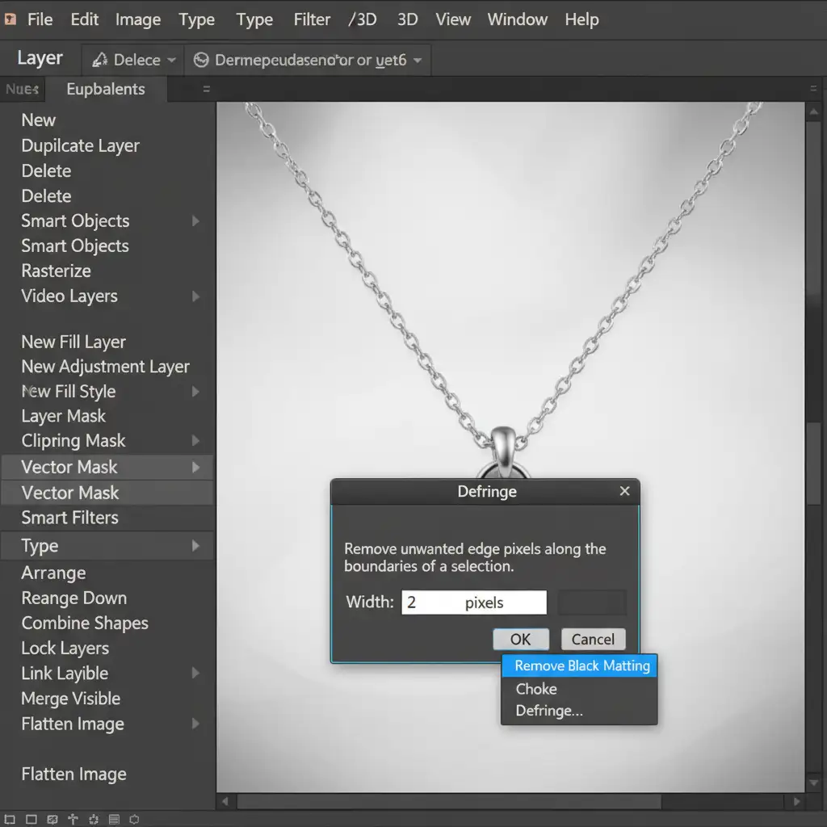Select Remove Black Matting from the popup

(581, 665)
